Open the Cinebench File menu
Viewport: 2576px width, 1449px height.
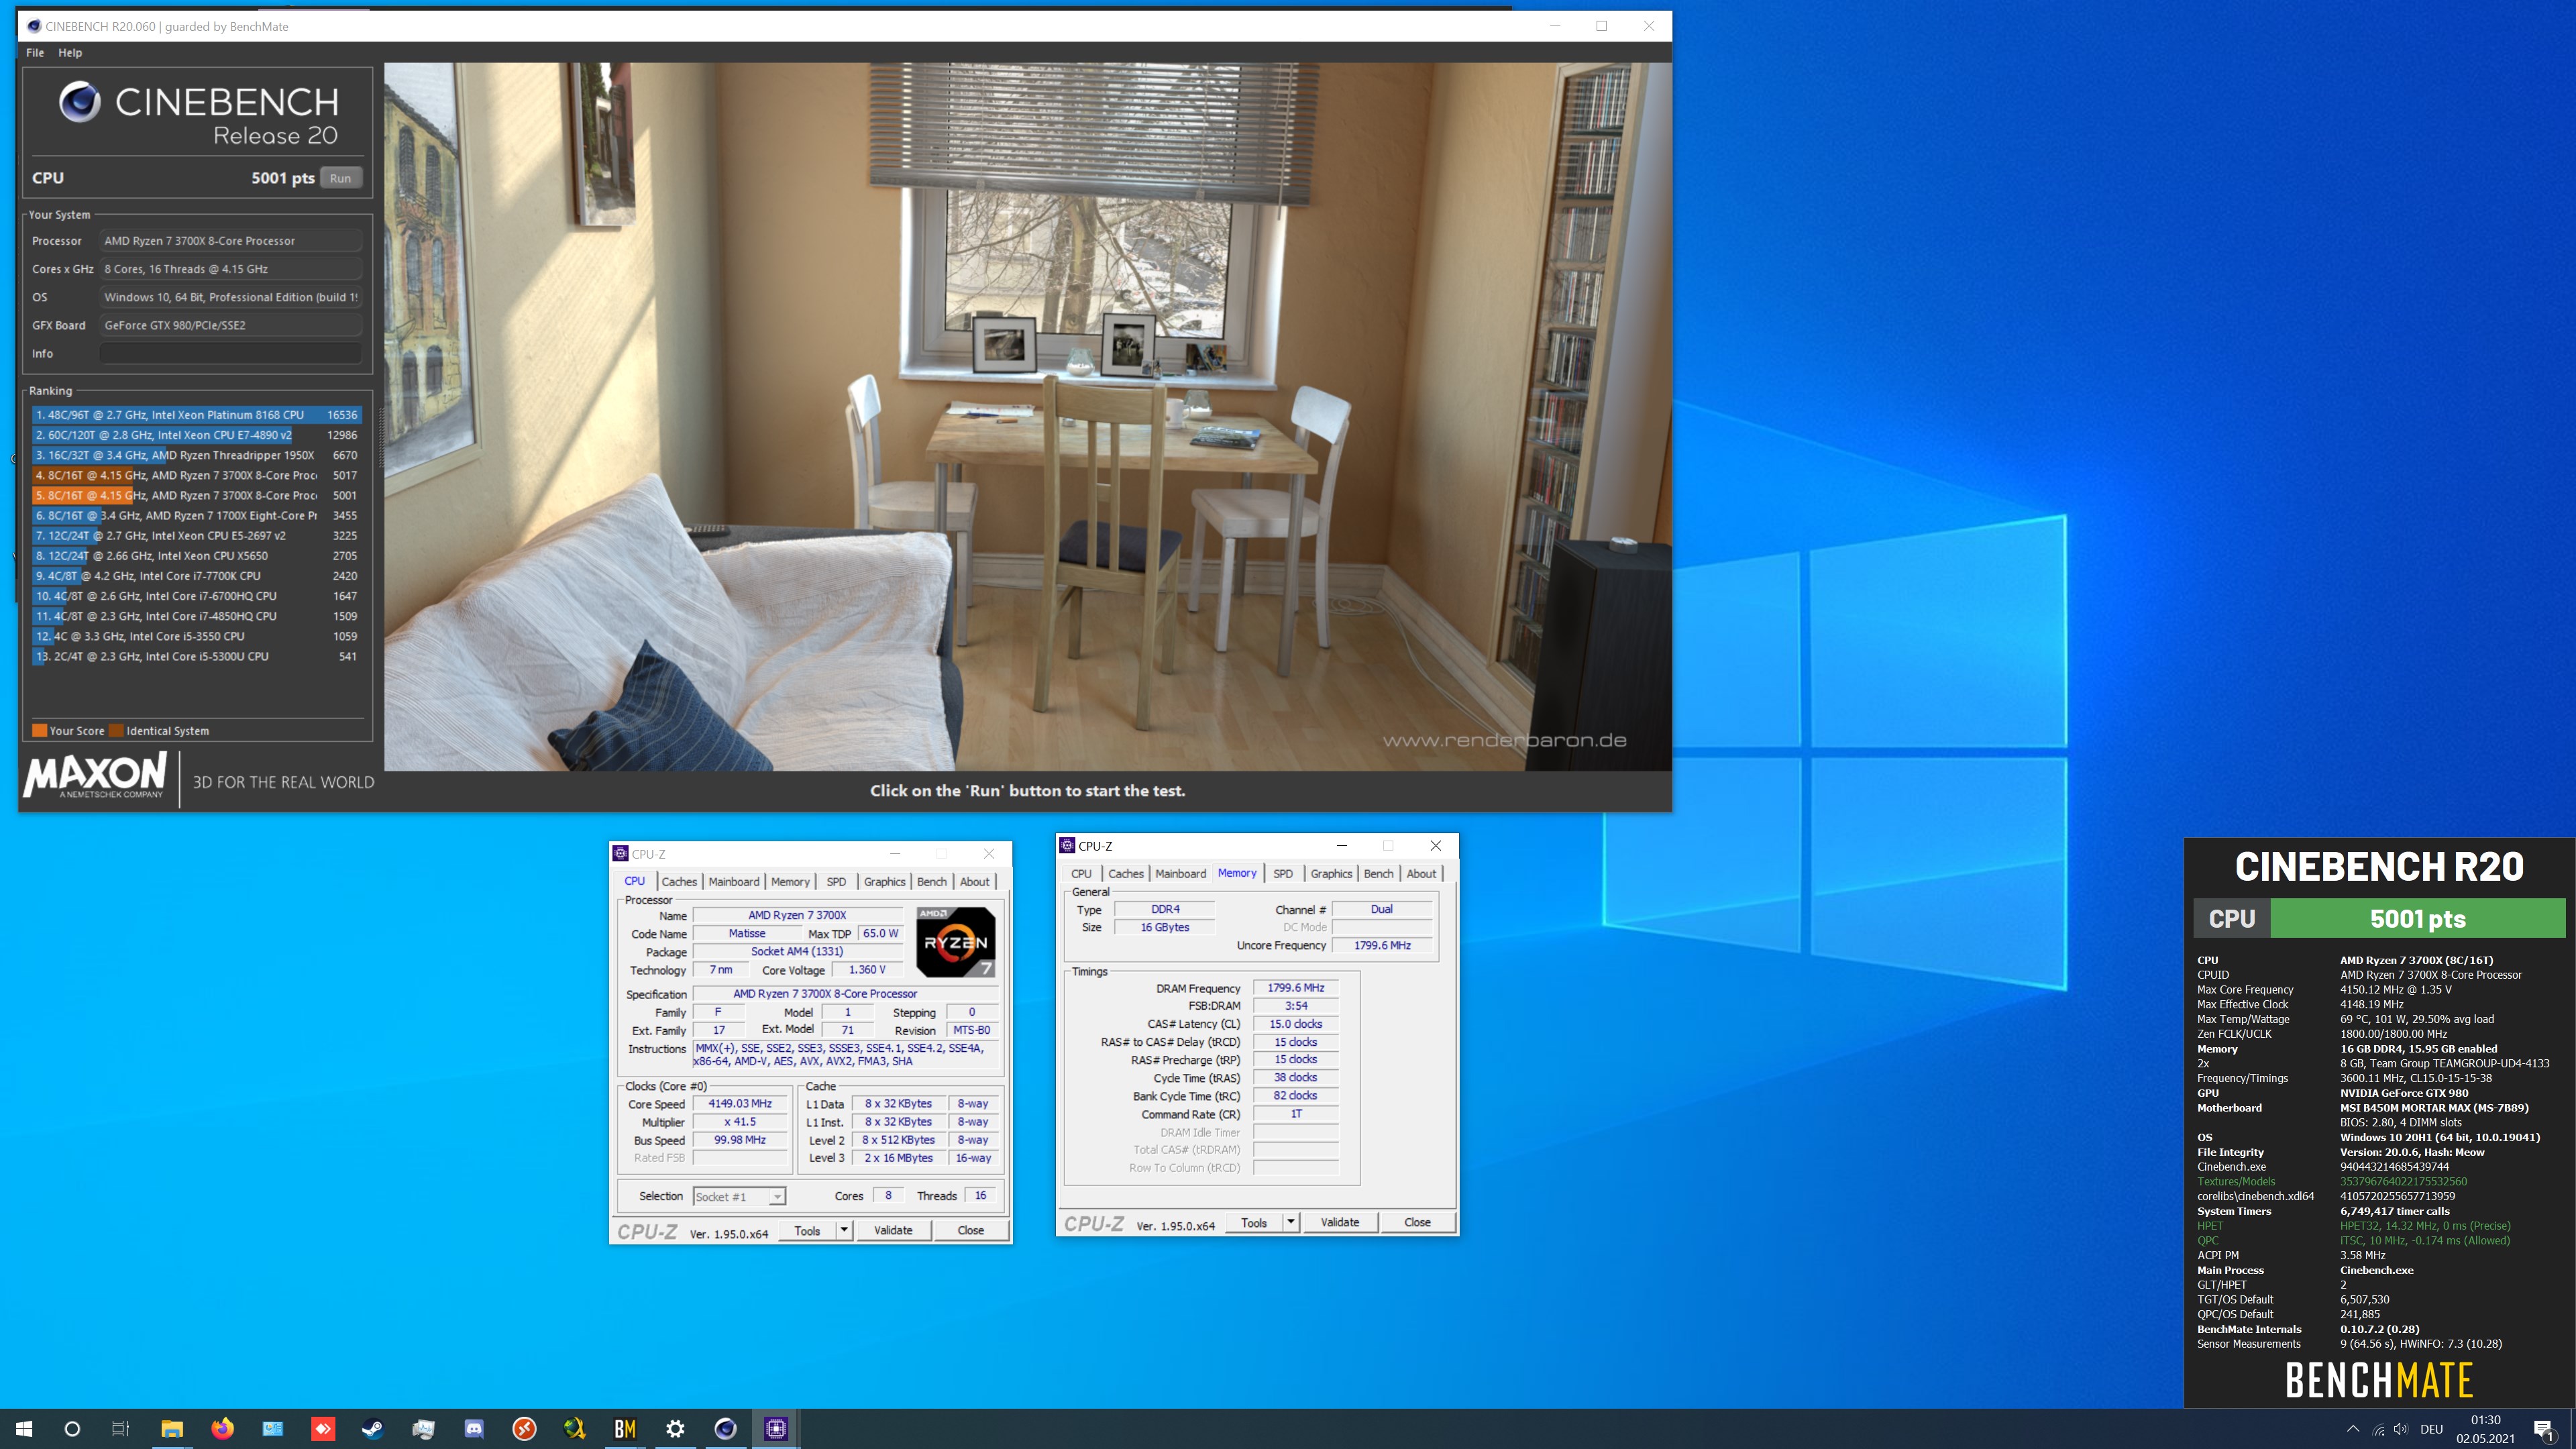(x=35, y=53)
